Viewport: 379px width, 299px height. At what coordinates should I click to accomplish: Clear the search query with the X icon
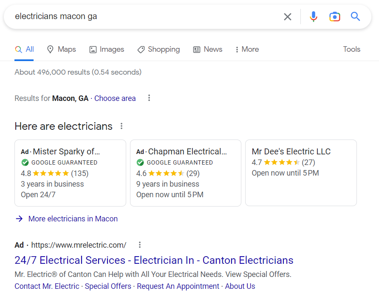[287, 17]
